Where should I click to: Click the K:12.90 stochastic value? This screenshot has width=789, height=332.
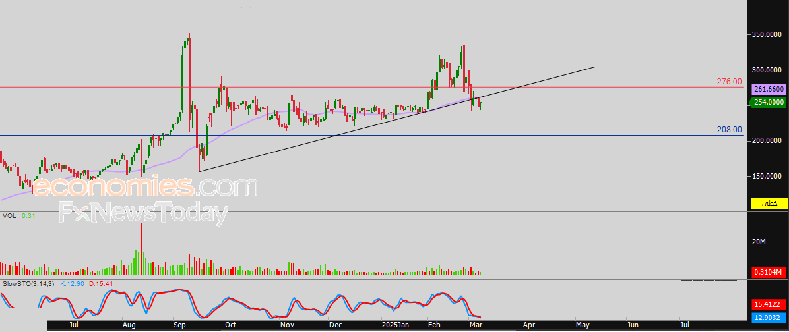(73, 284)
